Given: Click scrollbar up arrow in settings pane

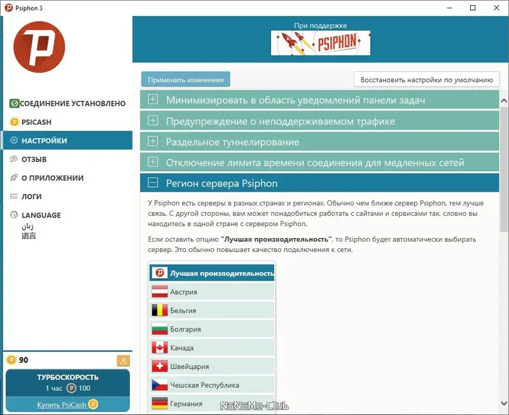Looking at the screenshot, I should [x=504, y=101].
